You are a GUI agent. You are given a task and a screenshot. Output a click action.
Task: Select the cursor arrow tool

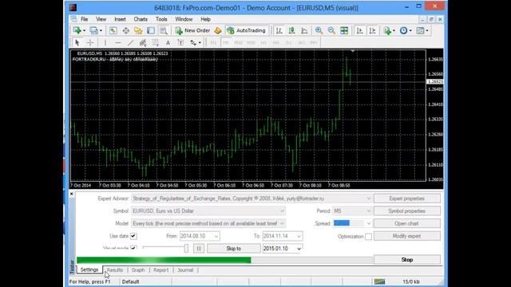[x=77, y=42]
